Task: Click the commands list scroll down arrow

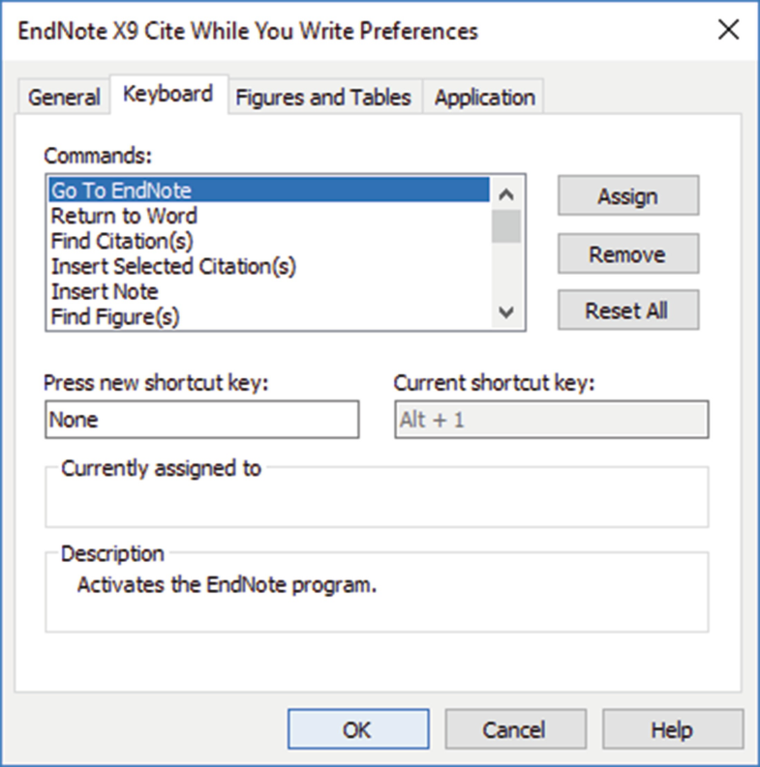Action: click(506, 311)
